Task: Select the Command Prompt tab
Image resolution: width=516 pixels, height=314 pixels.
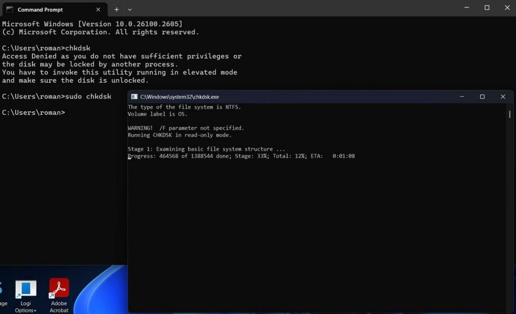Action: pos(54,10)
